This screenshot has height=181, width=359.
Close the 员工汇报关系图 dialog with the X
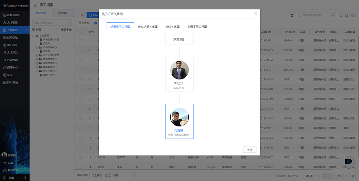coord(256,13)
